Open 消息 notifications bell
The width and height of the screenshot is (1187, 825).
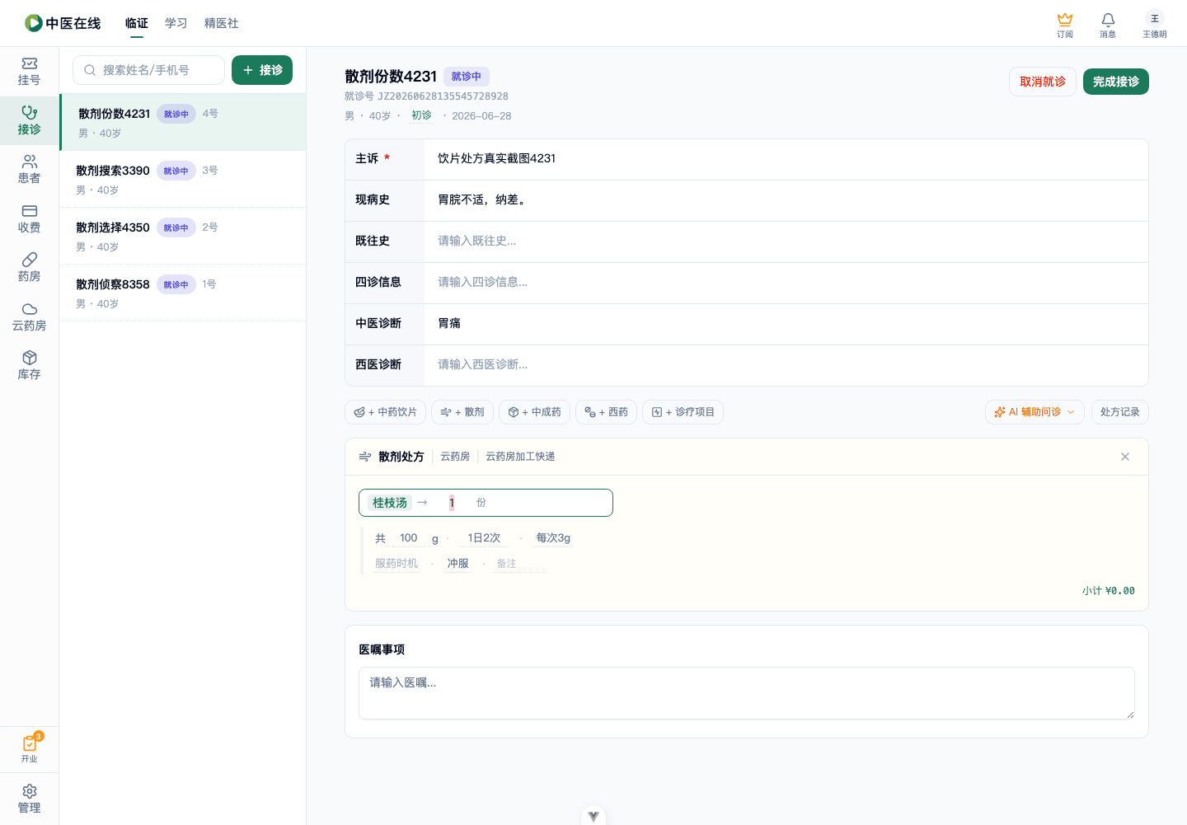(1108, 25)
